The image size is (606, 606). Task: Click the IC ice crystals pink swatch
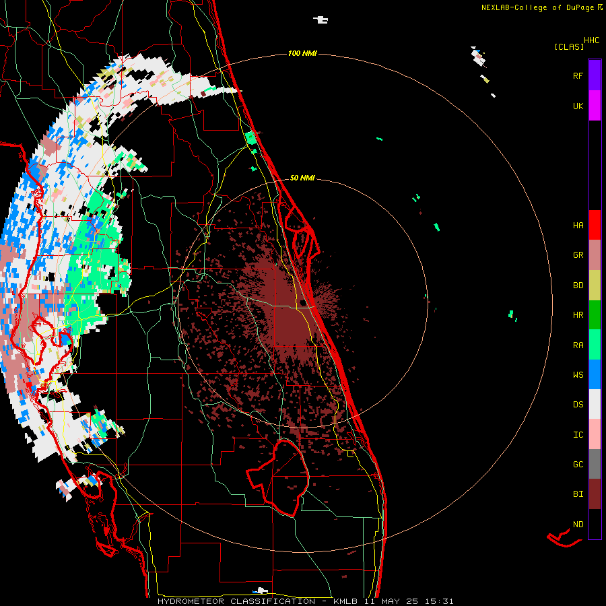595,434
